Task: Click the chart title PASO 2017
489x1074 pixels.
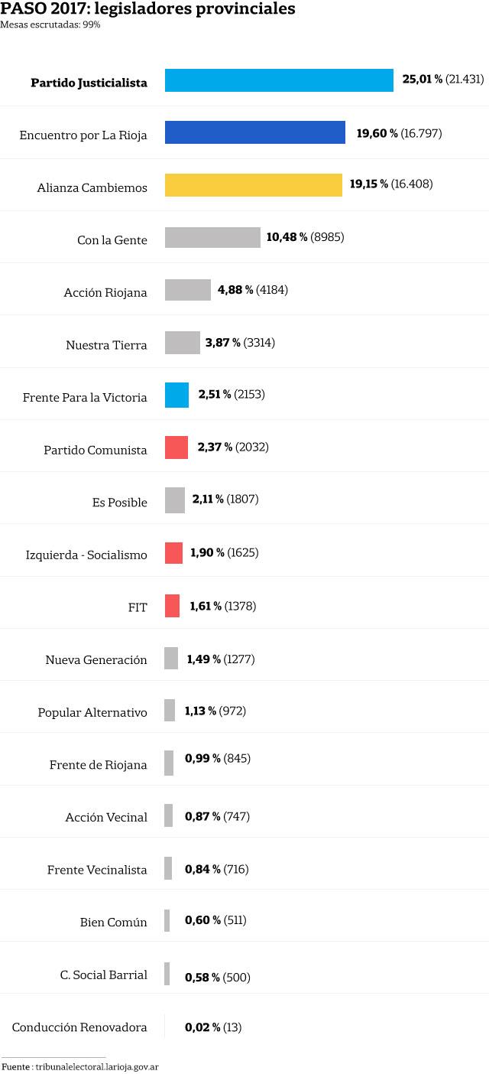Action: click(147, 9)
